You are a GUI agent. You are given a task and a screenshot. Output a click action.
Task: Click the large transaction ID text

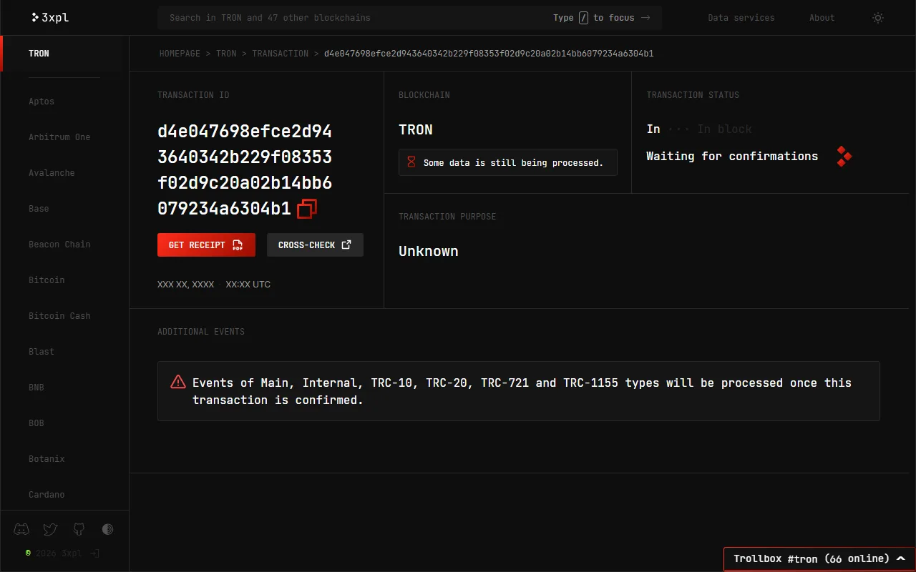[245, 170]
